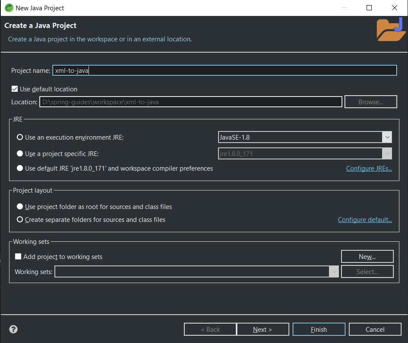Image resolution: width=408 pixels, height=343 pixels.
Task: Expand the jre1.8.0_171 project JRE dropdown
Action: coord(305,154)
